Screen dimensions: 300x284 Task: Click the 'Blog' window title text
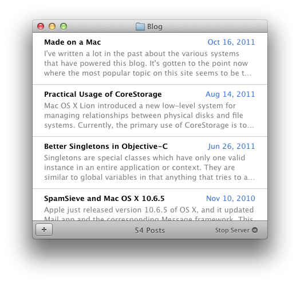point(155,26)
